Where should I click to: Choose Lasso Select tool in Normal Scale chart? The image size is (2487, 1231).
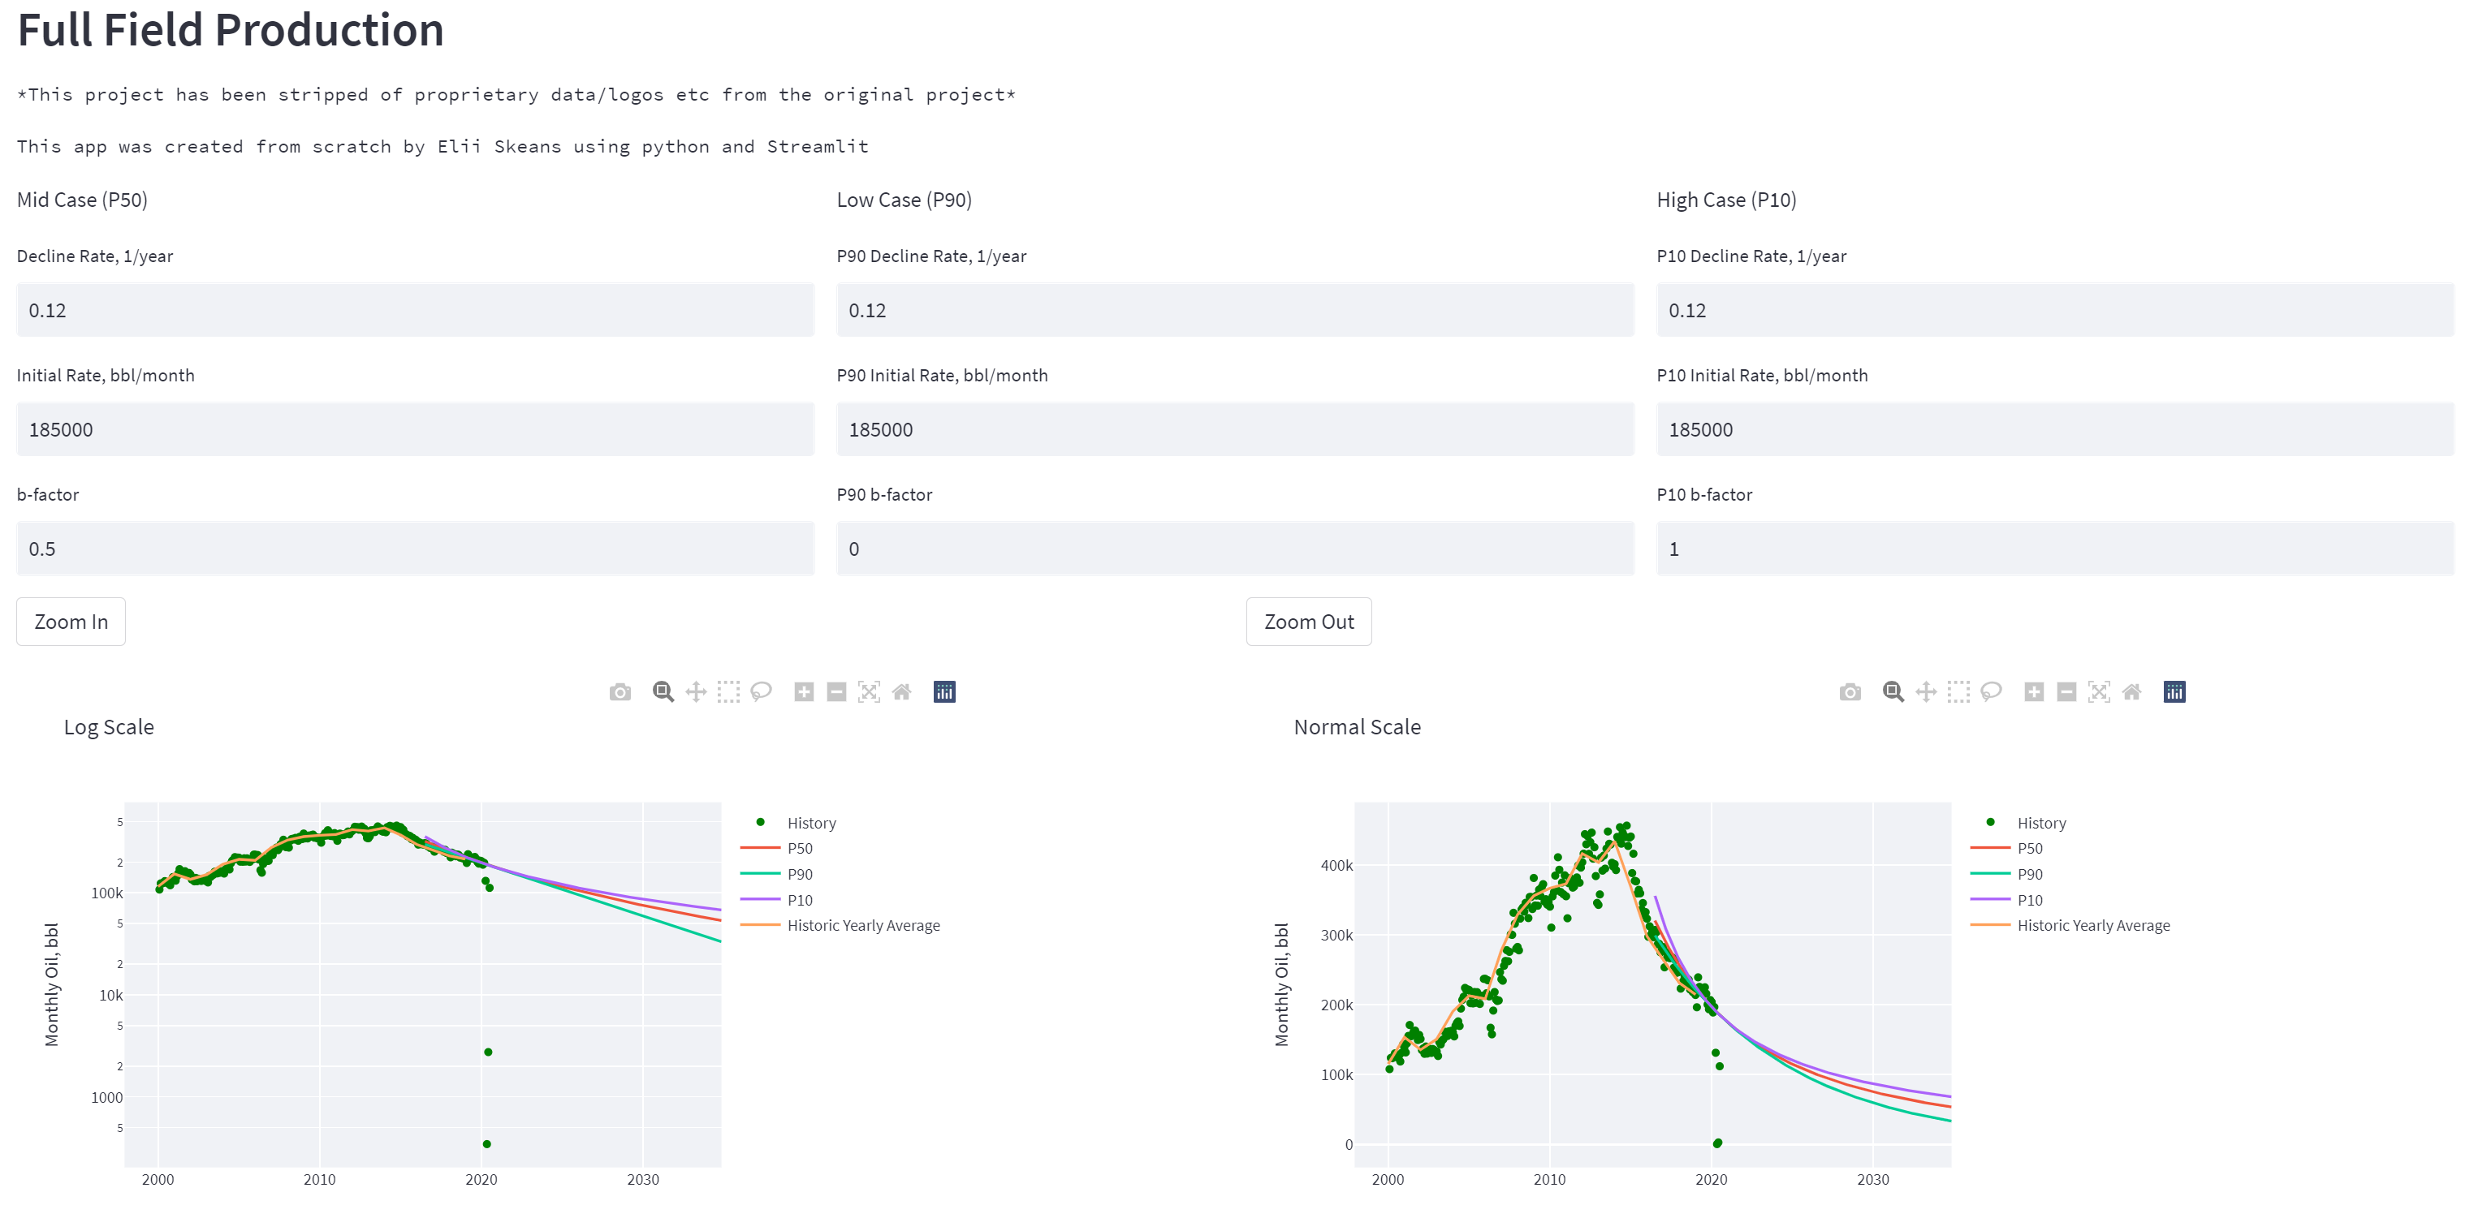1991,691
